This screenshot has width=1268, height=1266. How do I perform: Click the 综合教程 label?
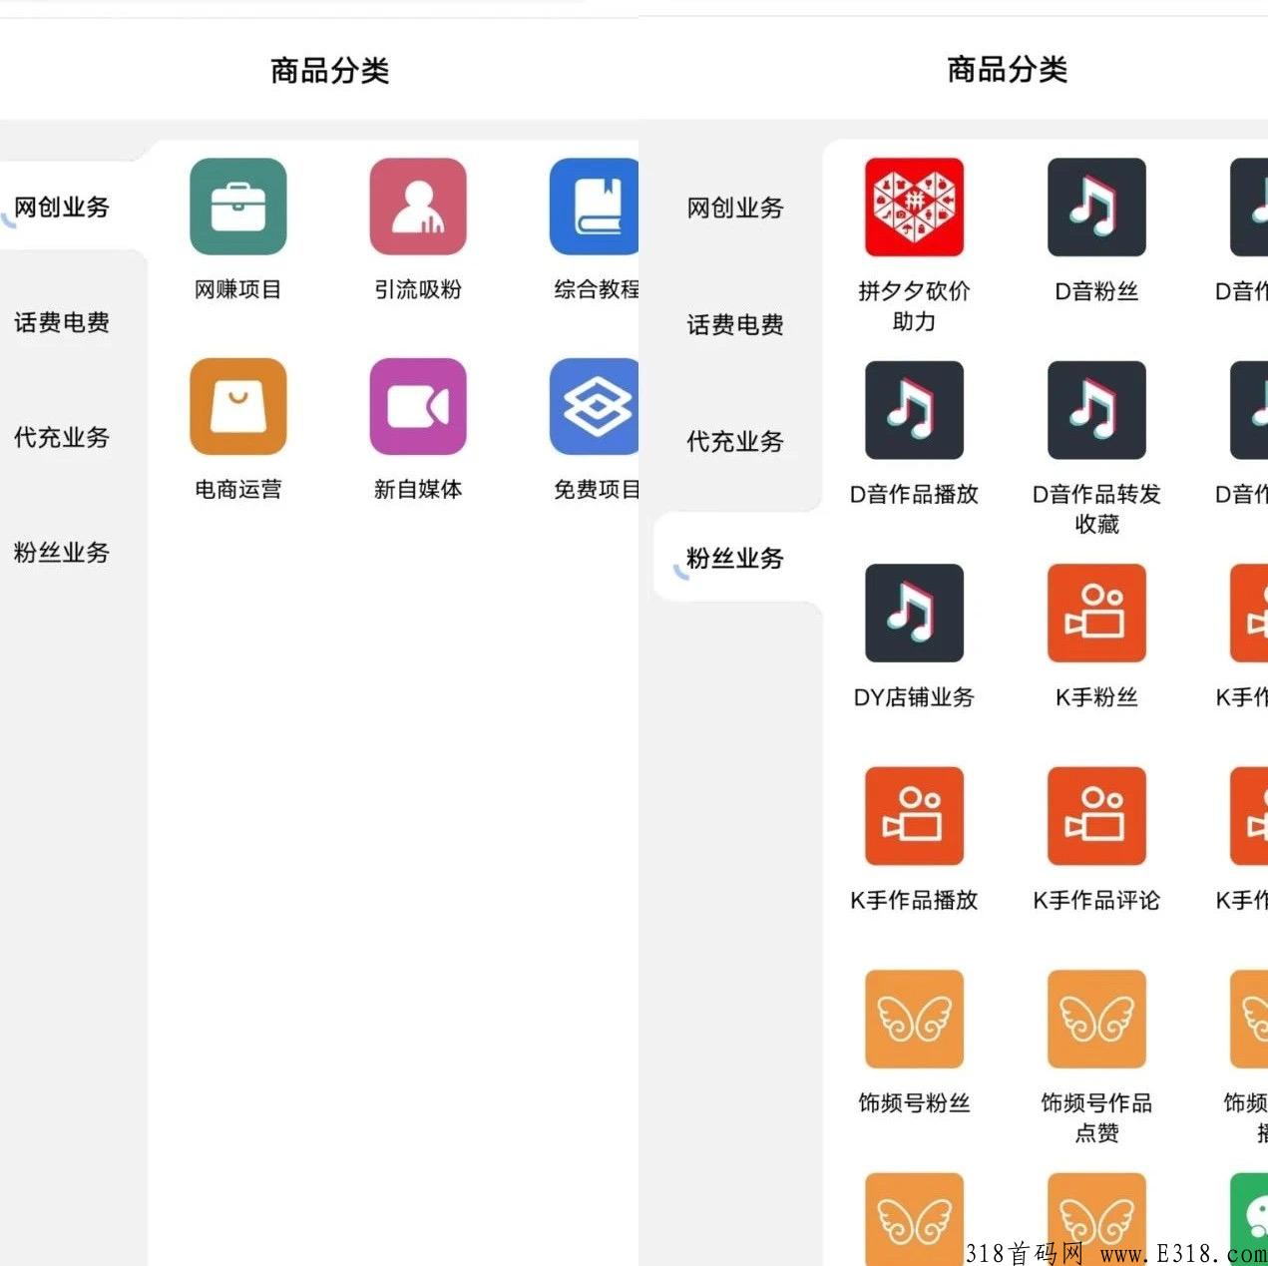[x=596, y=289]
